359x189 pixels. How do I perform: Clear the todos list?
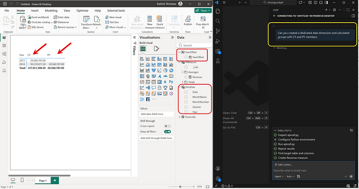351,130
